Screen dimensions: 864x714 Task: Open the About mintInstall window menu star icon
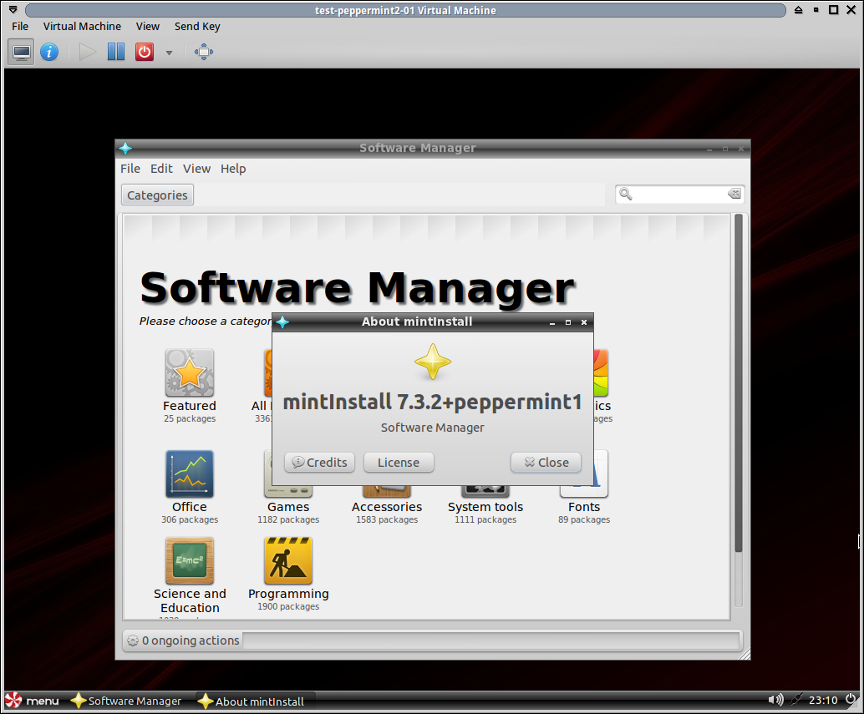click(282, 322)
